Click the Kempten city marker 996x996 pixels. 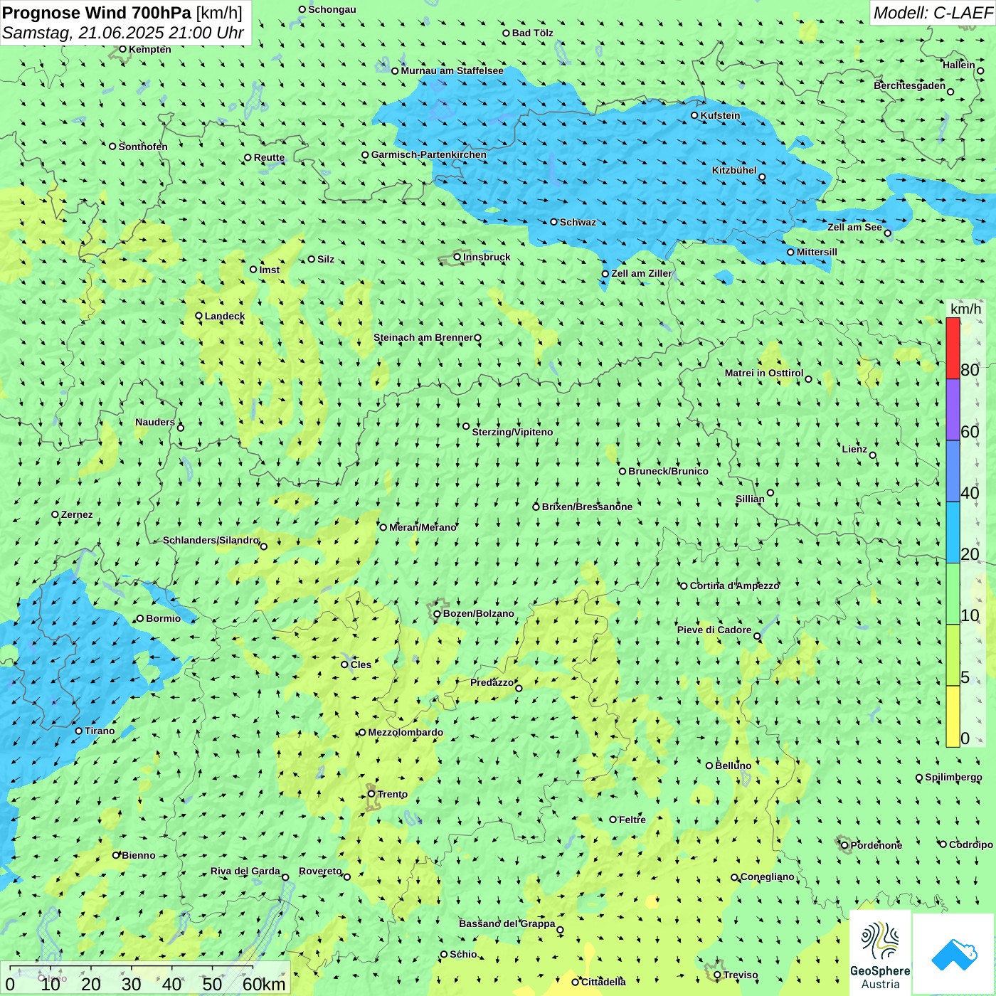(x=123, y=49)
